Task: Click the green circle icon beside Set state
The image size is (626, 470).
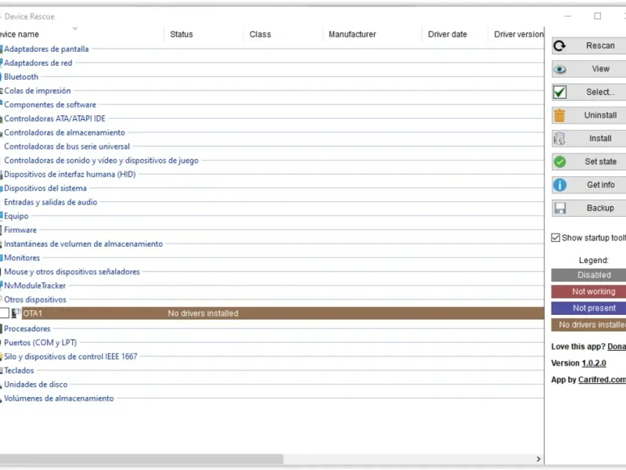Action: coord(559,162)
